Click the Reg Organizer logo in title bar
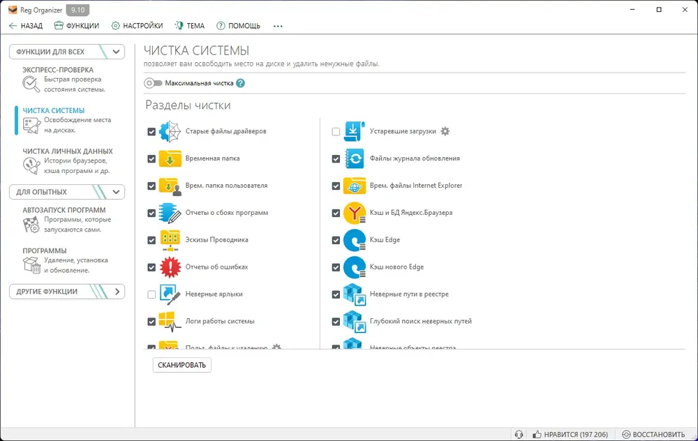Screen dimensions: 698x441 coord(13,10)
